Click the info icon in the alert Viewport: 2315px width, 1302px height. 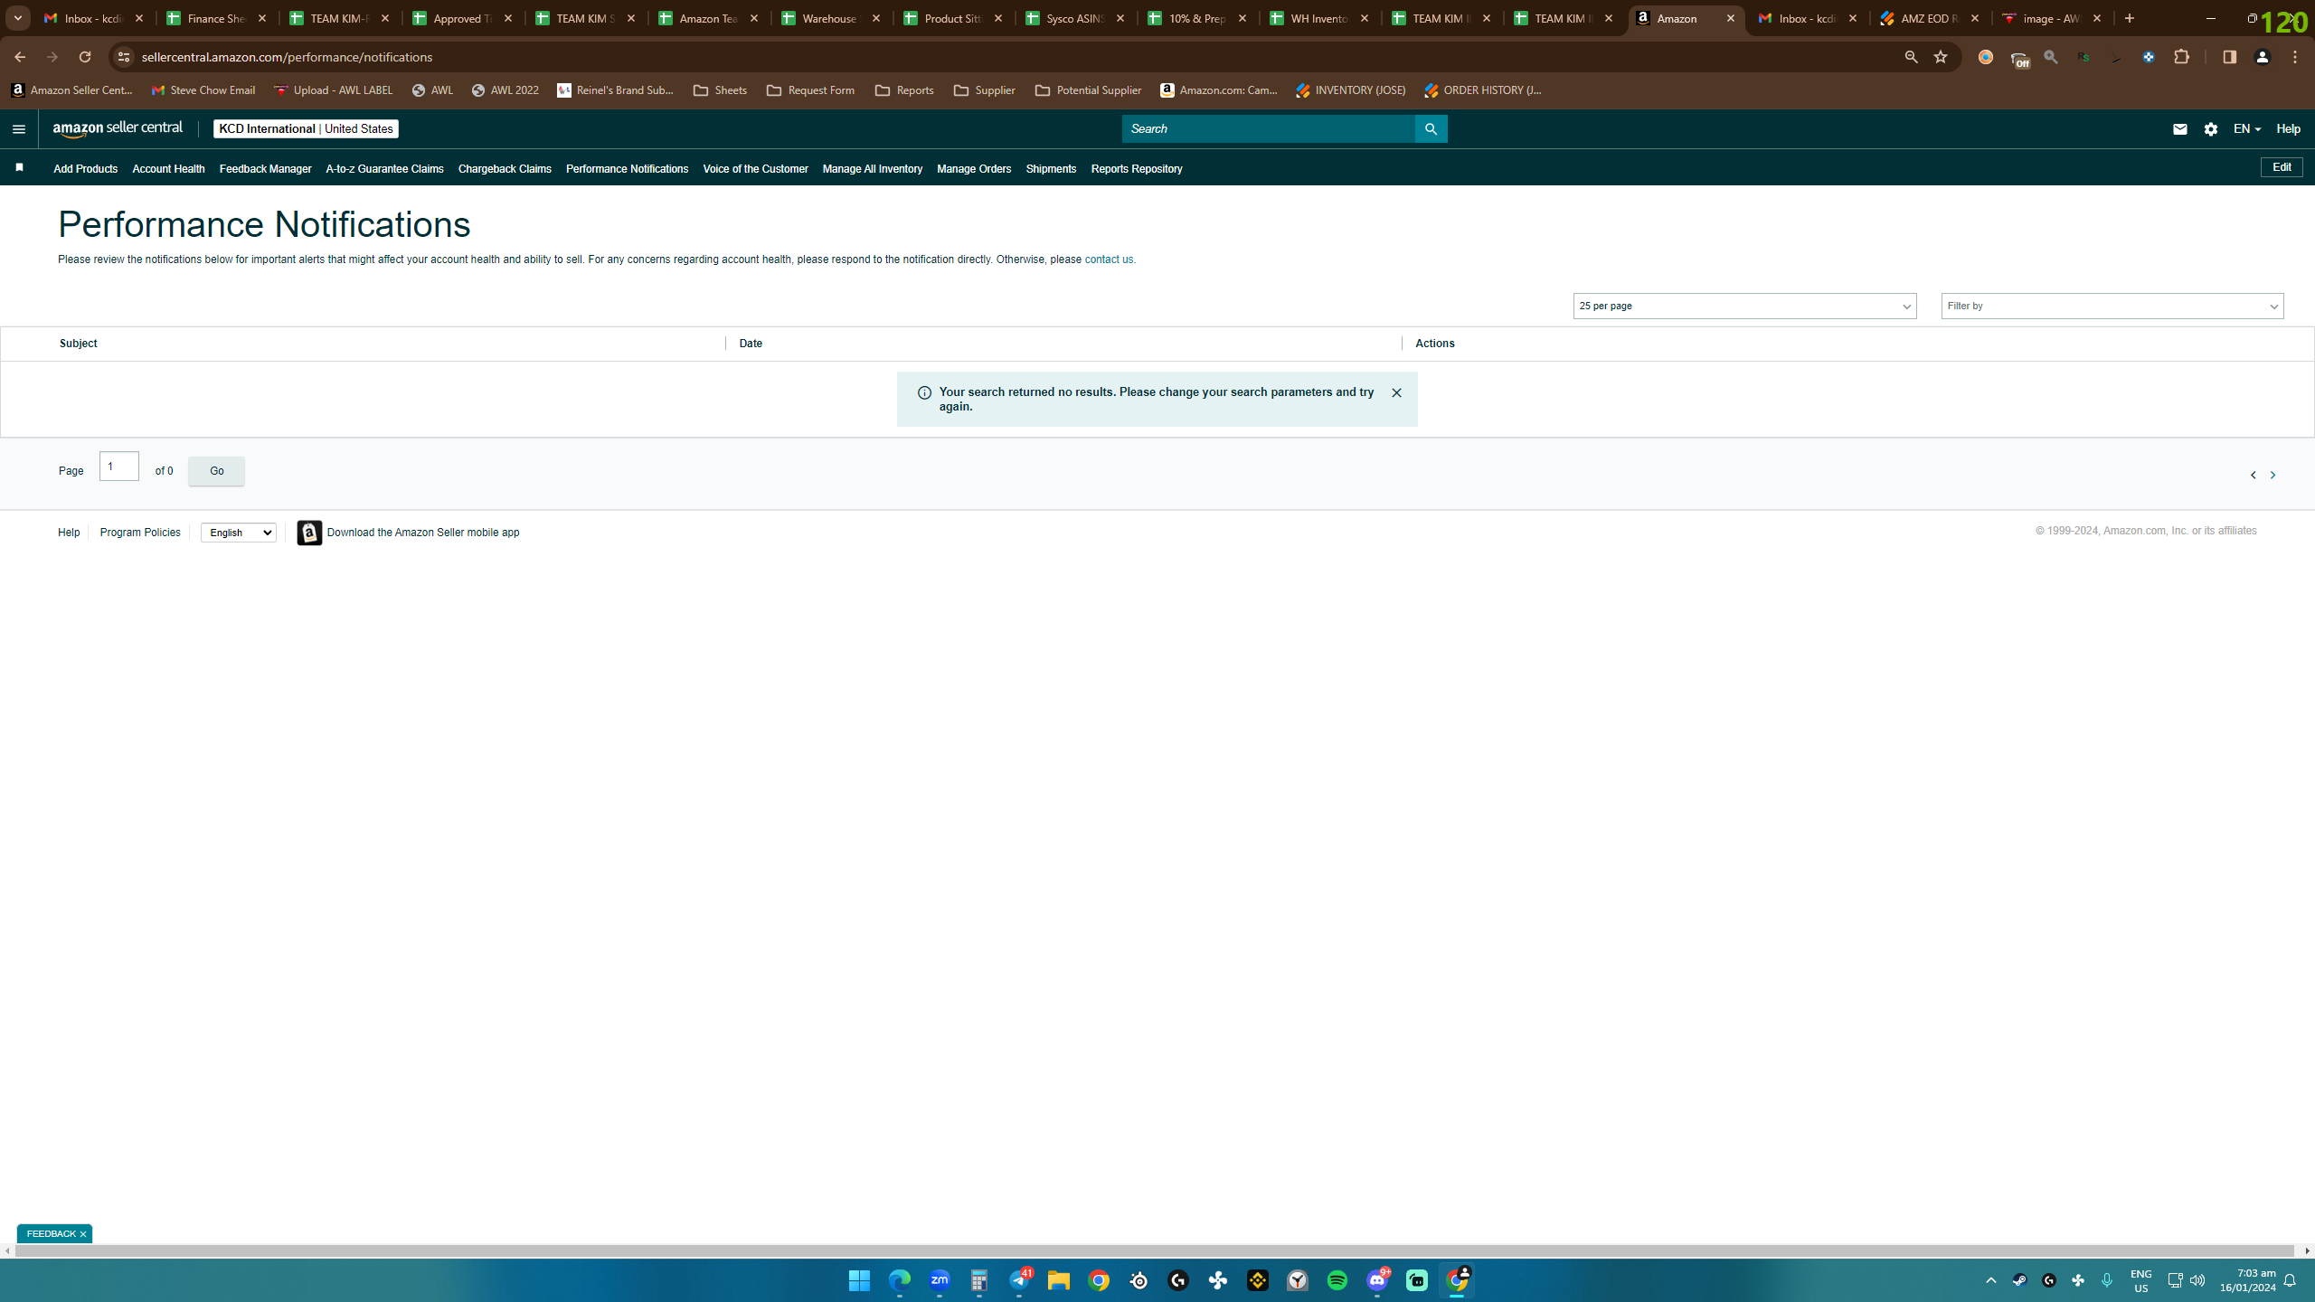(x=924, y=392)
